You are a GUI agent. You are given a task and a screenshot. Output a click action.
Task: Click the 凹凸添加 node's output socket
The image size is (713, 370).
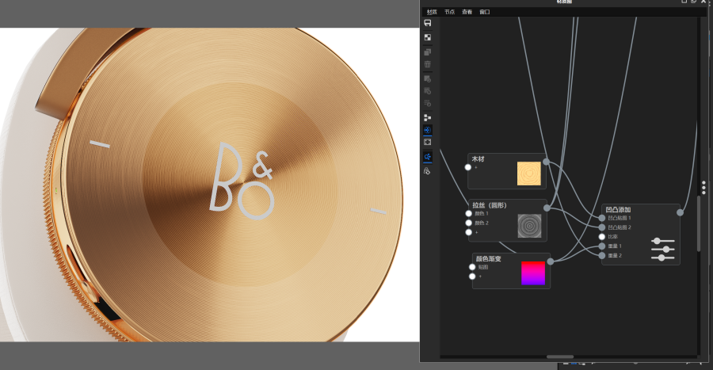[680, 212]
